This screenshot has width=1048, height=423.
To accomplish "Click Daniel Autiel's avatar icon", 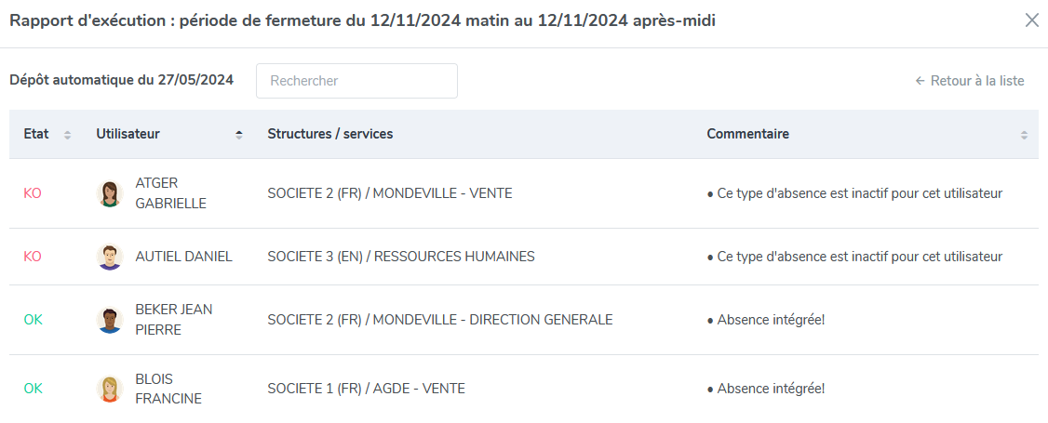I will [110, 257].
